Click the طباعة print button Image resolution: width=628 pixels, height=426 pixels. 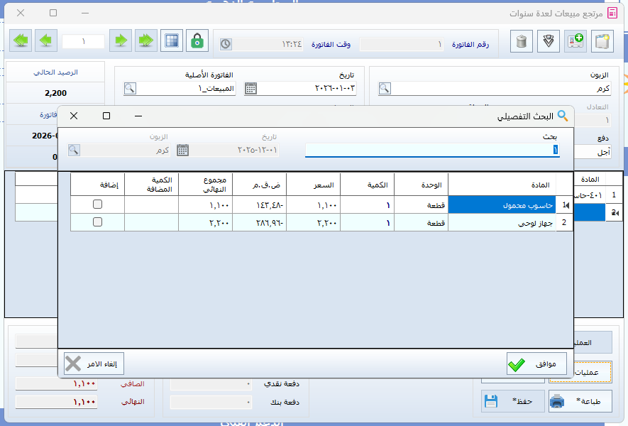pyautogui.click(x=580, y=401)
